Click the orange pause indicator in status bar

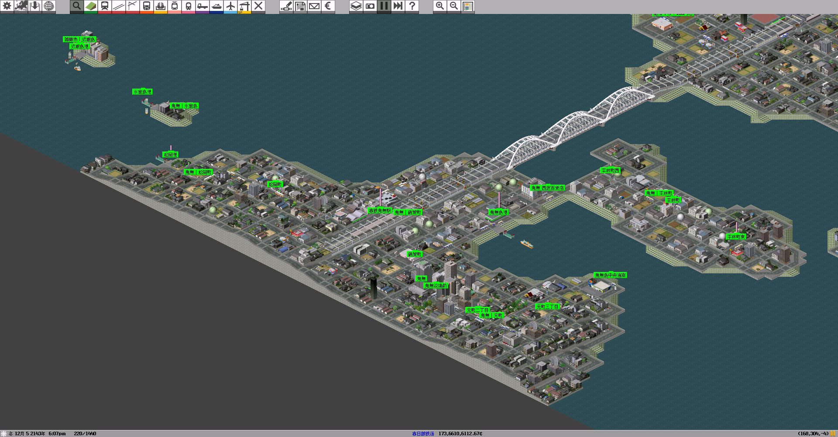[x=833, y=434]
